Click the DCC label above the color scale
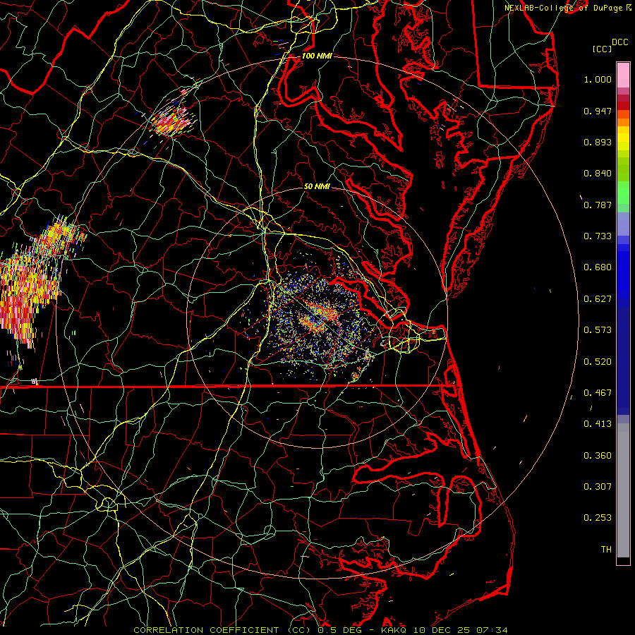The width and height of the screenshot is (635, 635). [x=619, y=42]
